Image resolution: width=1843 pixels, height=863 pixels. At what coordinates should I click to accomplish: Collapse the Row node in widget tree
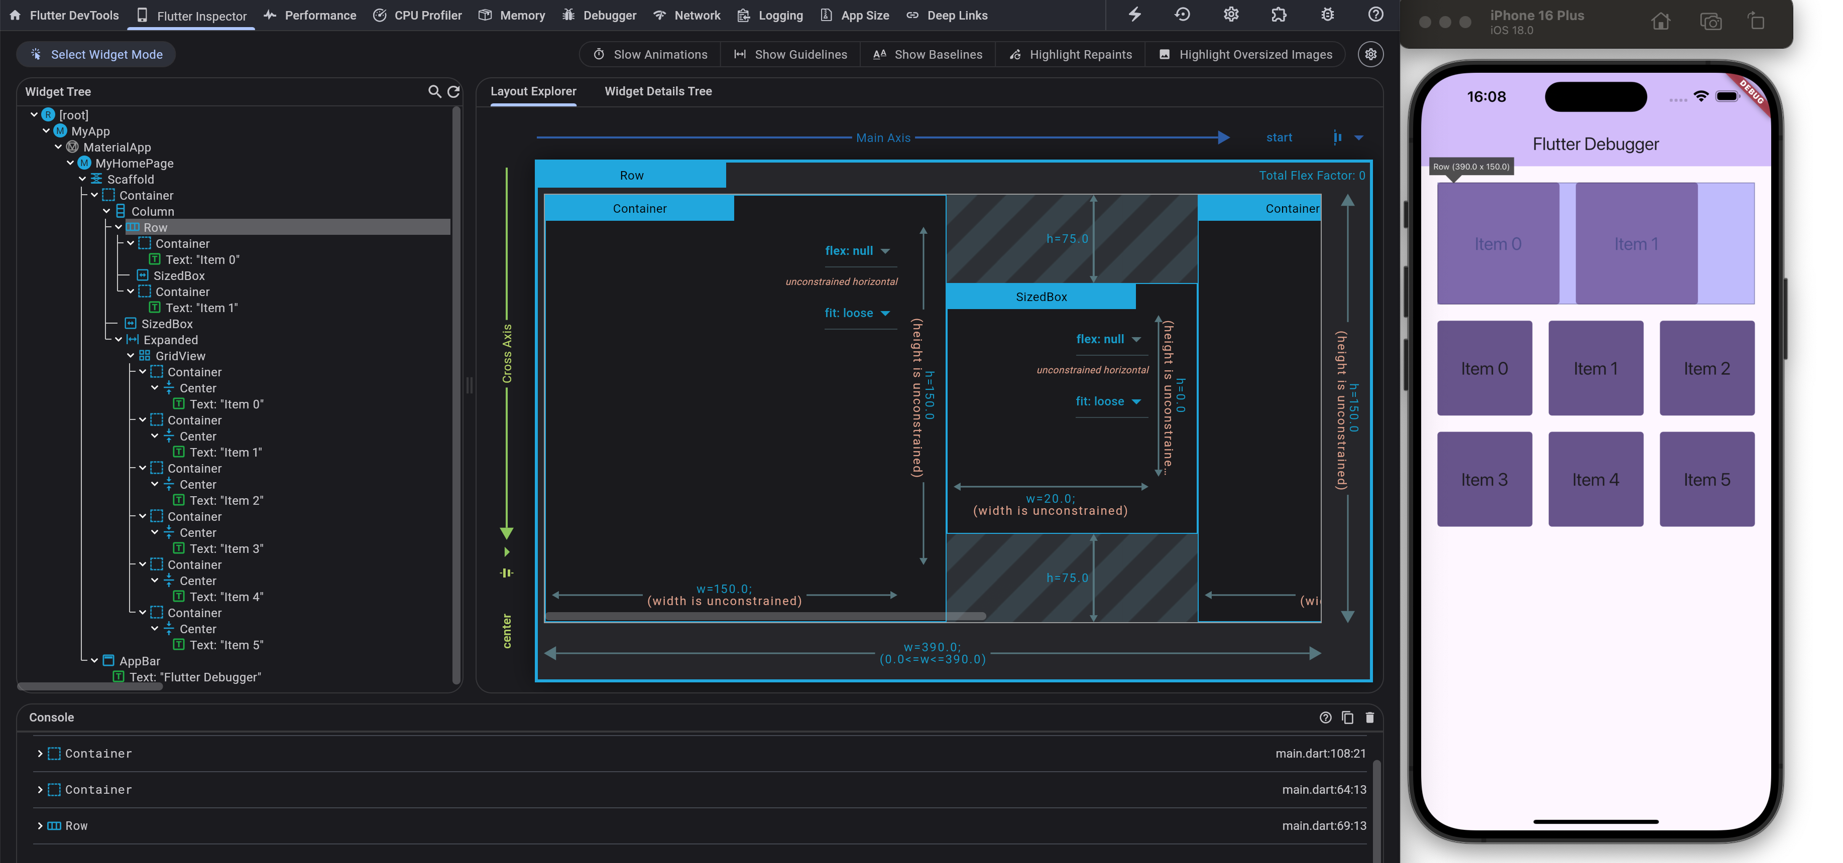[x=119, y=227]
